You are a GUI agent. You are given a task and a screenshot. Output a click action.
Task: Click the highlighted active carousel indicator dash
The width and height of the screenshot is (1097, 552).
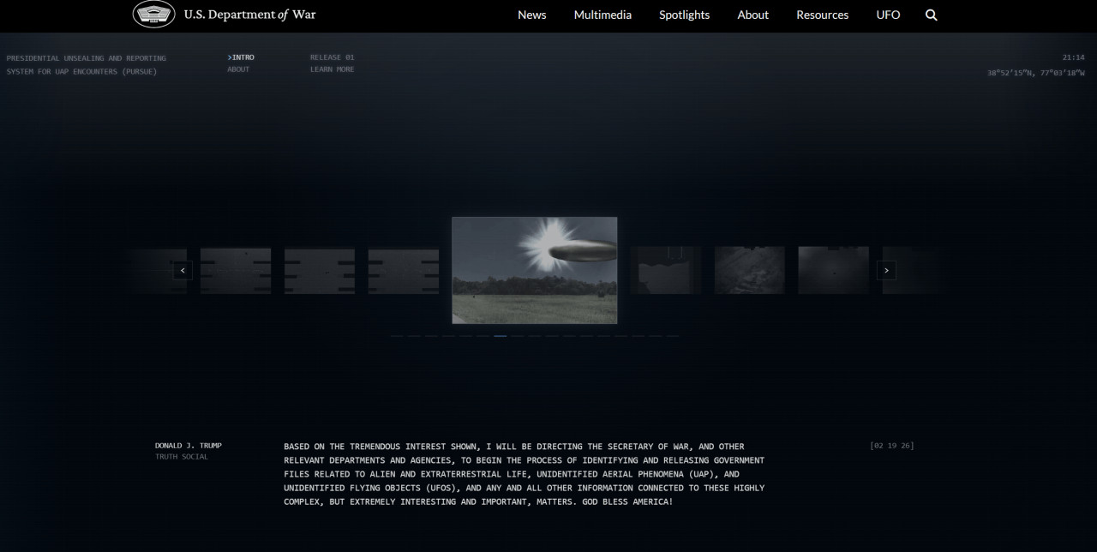pyautogui.click(x=501, y=336)
